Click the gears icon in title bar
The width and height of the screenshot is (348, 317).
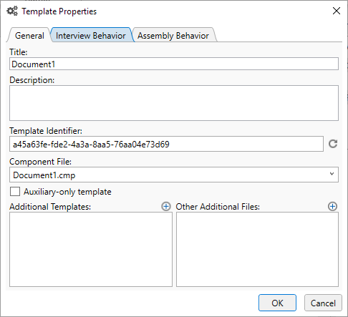12,11
